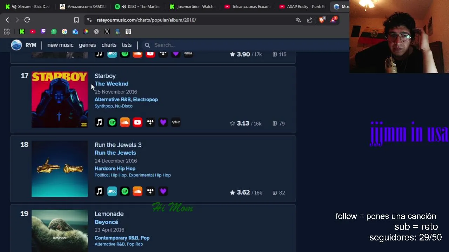Open Run the Jewels 3 album title
The image size is (449, 252).
(118, 145)
